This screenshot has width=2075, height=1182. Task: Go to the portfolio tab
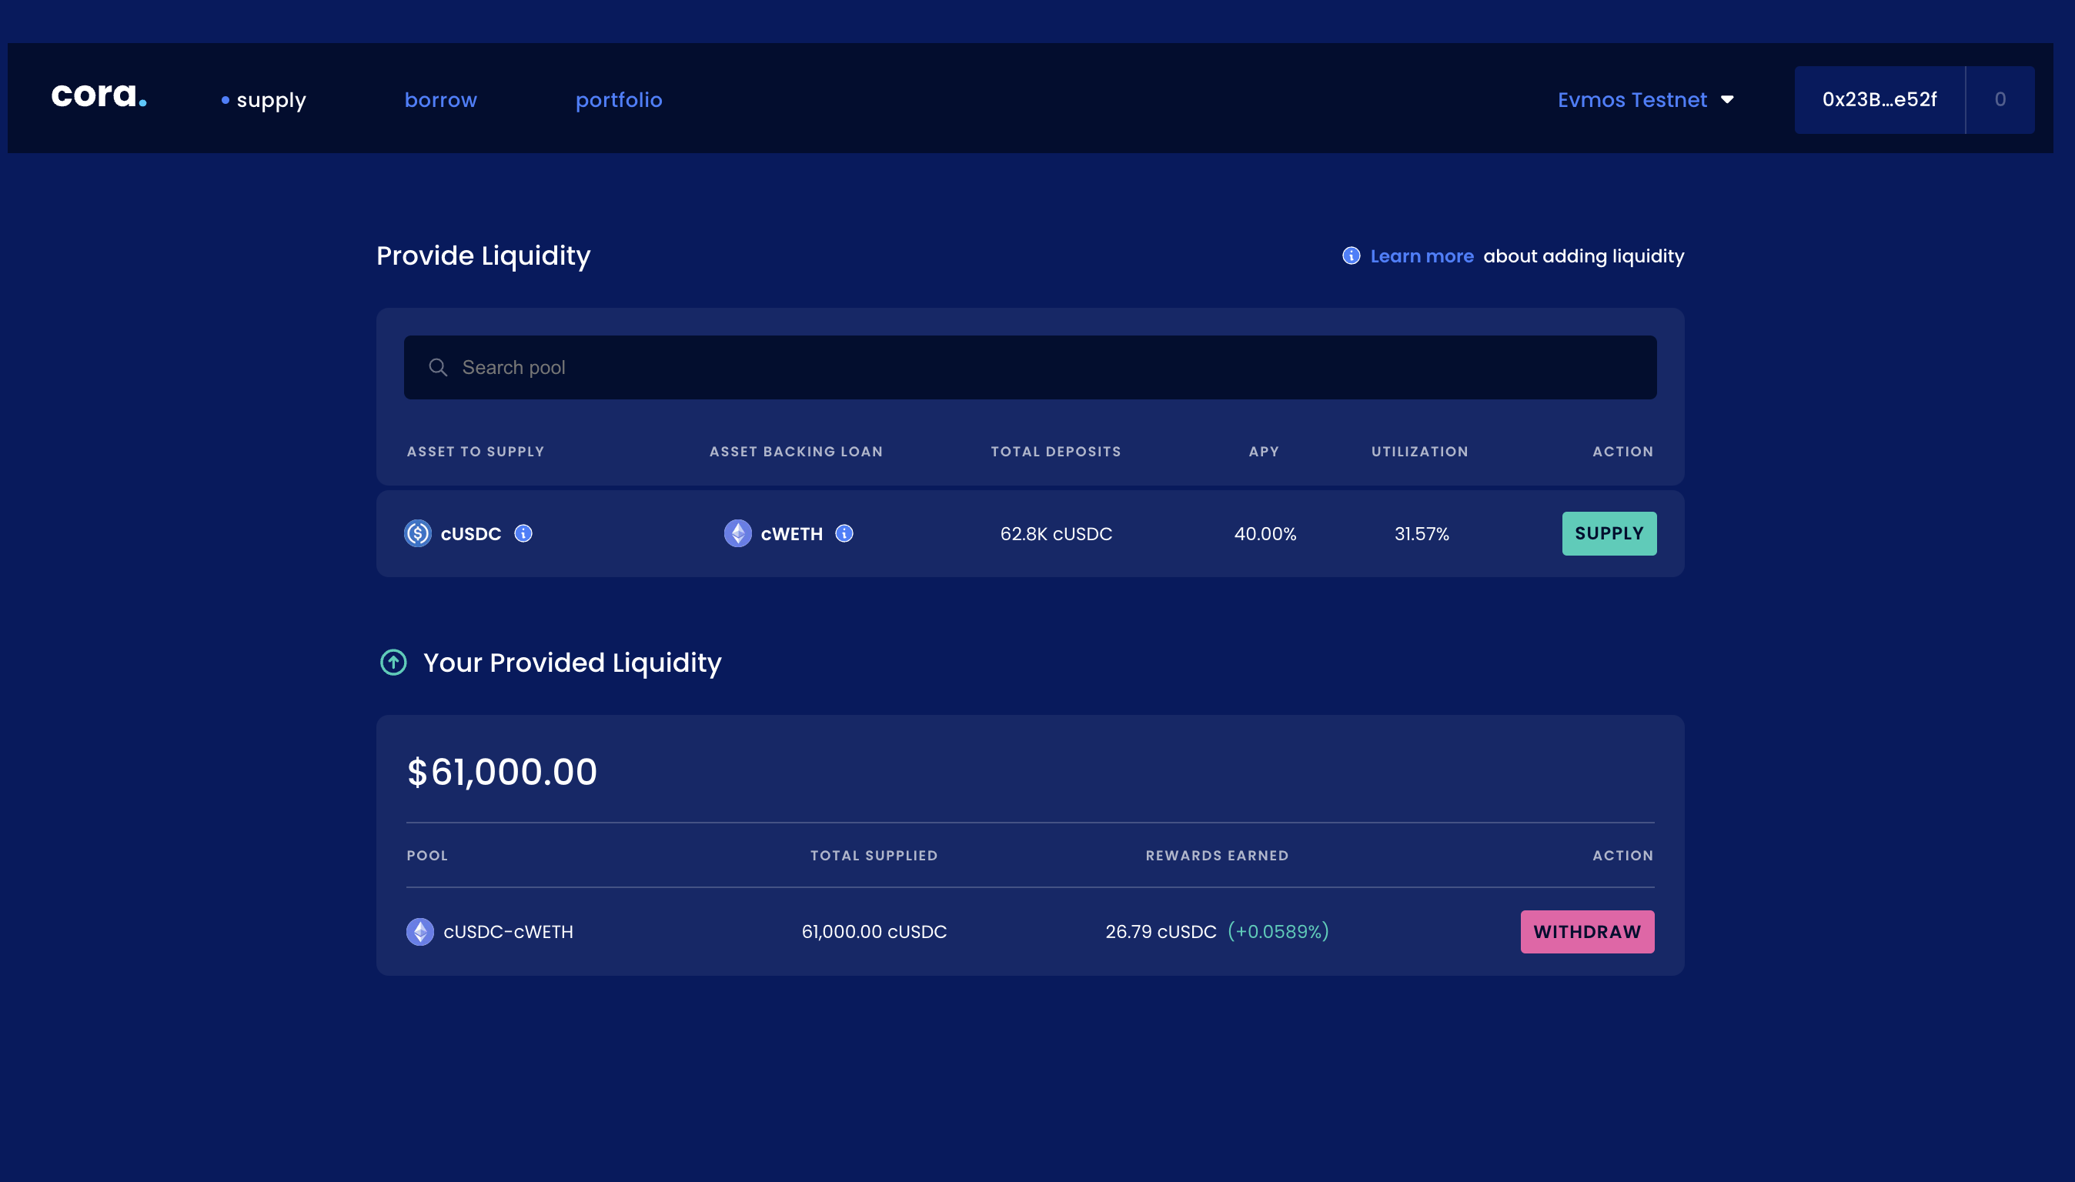[619, 100]
